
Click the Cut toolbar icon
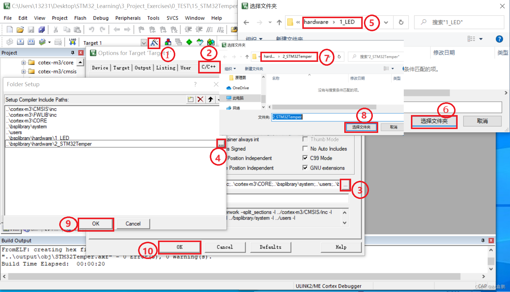56,29
